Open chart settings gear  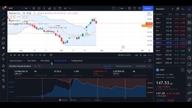[x=129, y=8]
